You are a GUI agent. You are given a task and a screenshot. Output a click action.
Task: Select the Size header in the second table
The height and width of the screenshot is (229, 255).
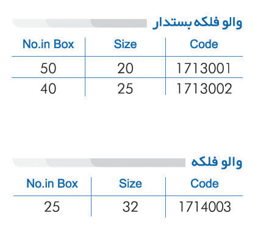point(131,183)
